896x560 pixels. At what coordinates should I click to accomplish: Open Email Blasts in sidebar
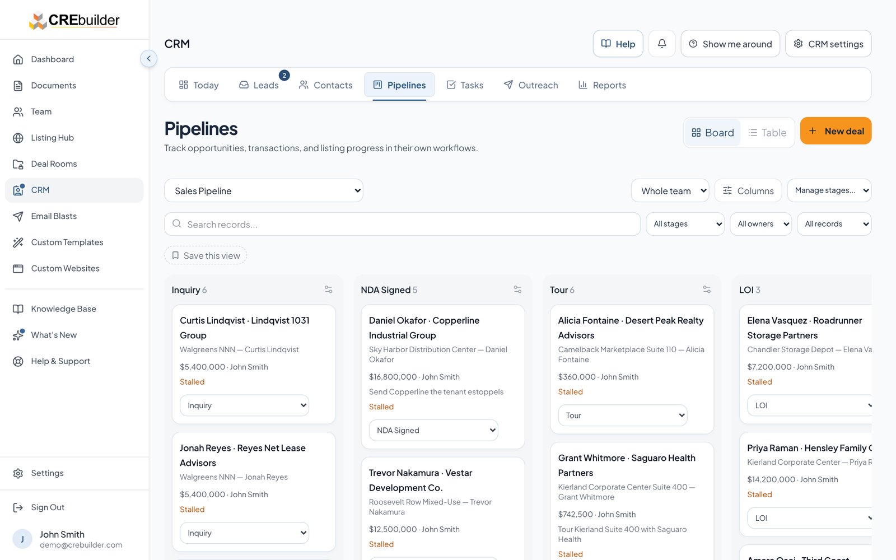tap(74, 216)
